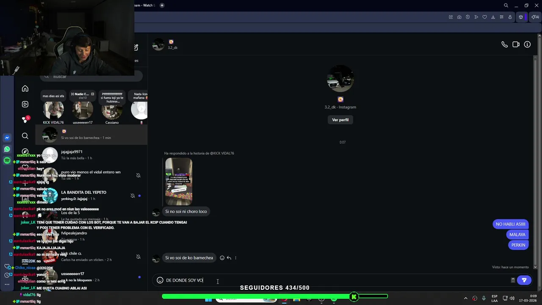Open Instagram Home from the sidebar
Viewport: 542px width, 305px height.
coord(25,89)
